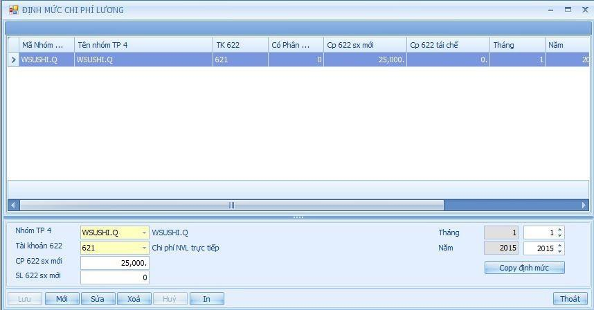Sort by Tên nhóm TP 4 column header
Image resolution: width=594 pixels, height=310 pixels.
click(143, 45)
